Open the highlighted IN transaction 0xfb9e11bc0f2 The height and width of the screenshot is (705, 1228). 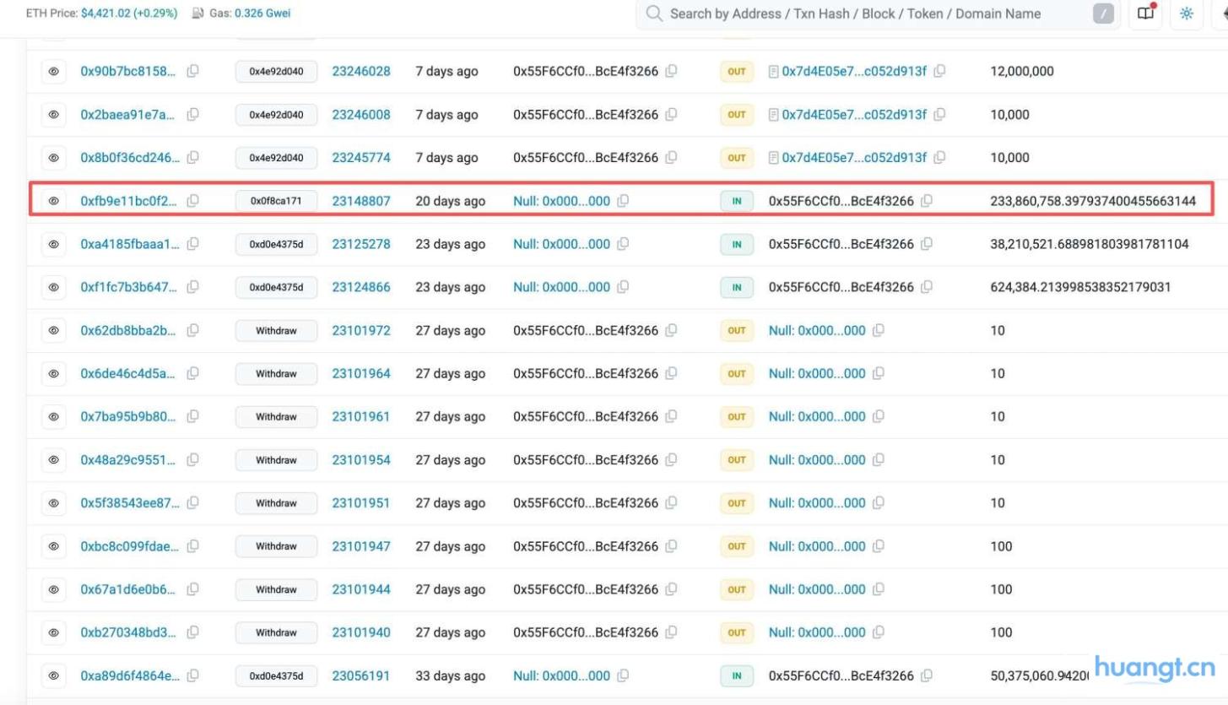point(127,201)
